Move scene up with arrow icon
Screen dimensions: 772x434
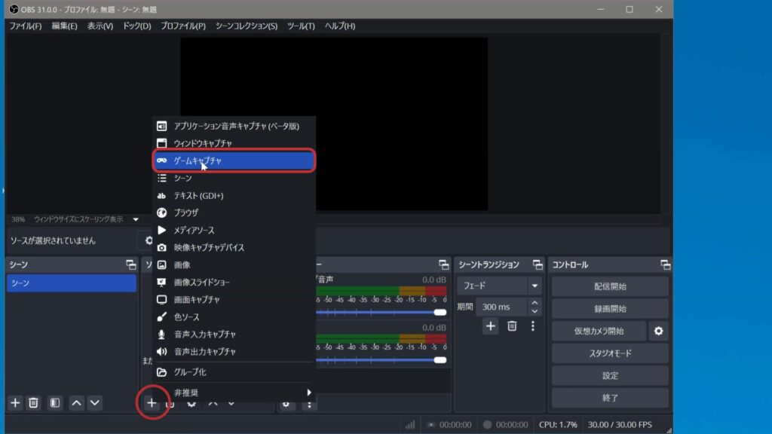pos(76,403)
